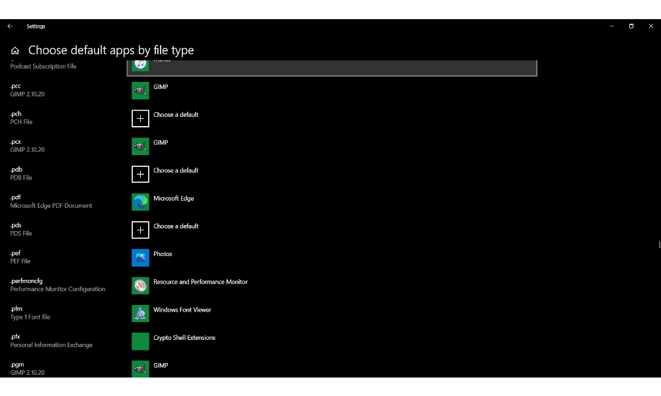Close the Settings window
Image resolution: width=661 pixels, height=396 pixels.
tap(651, 26)
